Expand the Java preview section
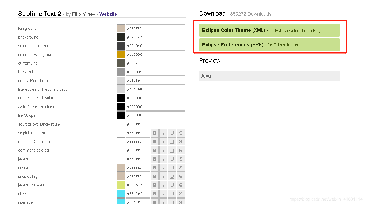Image resolution: width=365 pixels, height=204 pixels. [x=269, y=76]
